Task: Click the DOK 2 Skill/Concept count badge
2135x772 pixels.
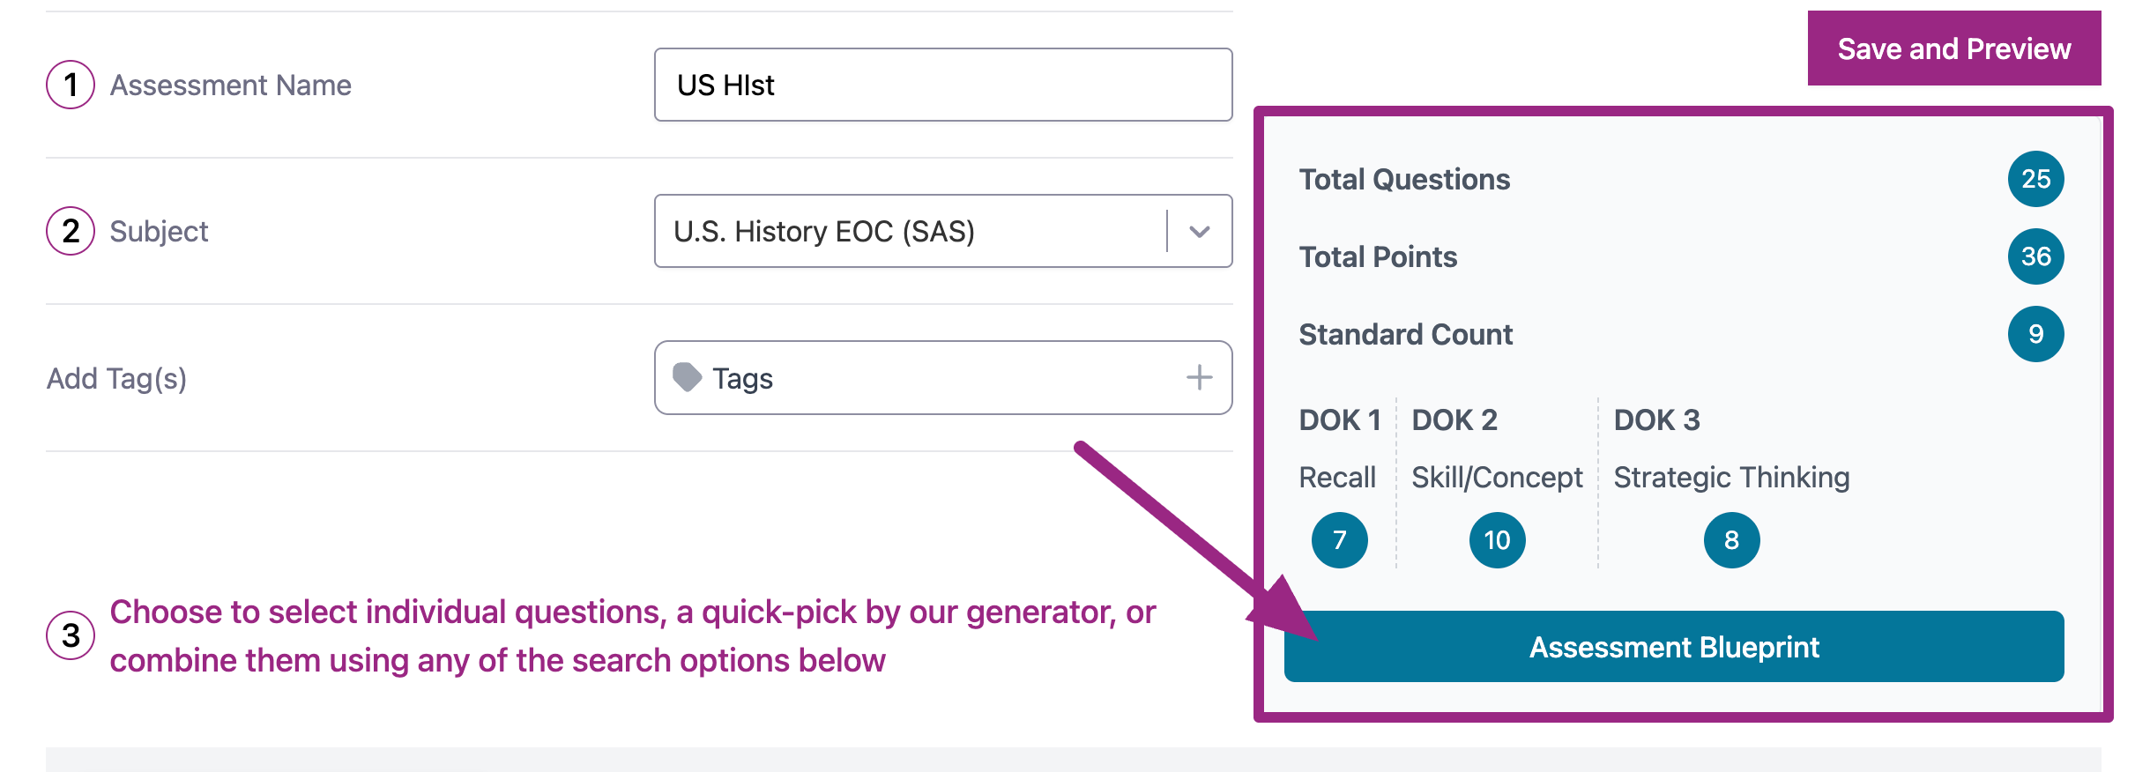Action: (x=1497, y=540)
